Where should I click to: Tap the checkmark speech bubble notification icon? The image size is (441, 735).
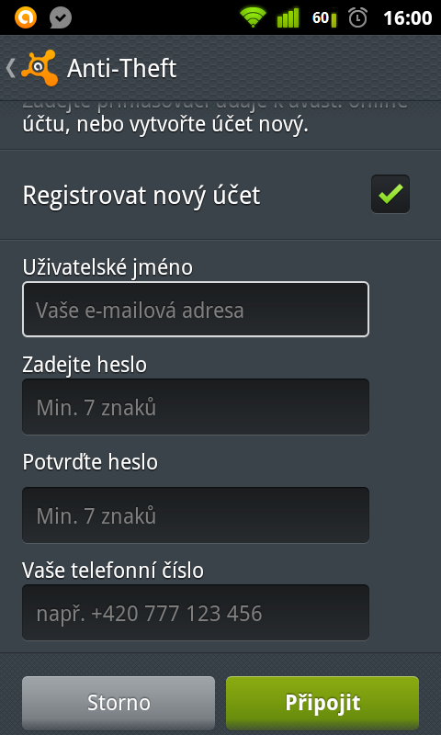coord(61,17)
